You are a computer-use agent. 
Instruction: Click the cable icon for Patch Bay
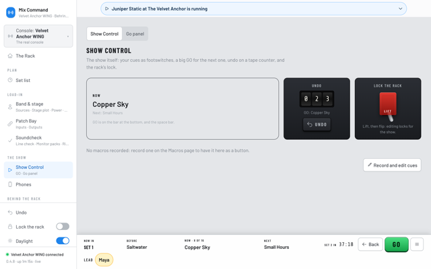[10, 124]
